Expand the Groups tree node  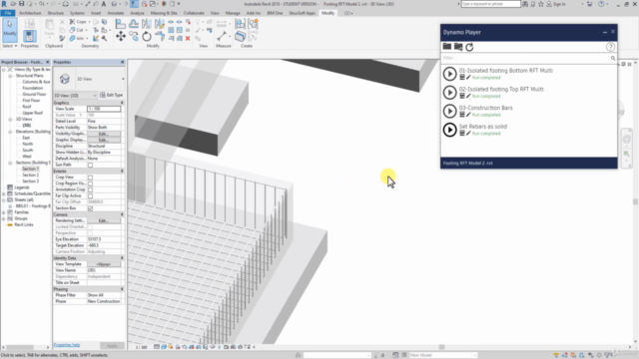[4, 218]
